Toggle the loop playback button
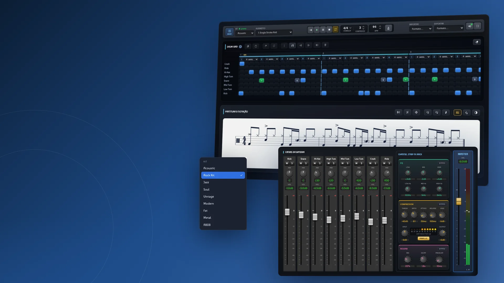504x283 pixels. 335,29
